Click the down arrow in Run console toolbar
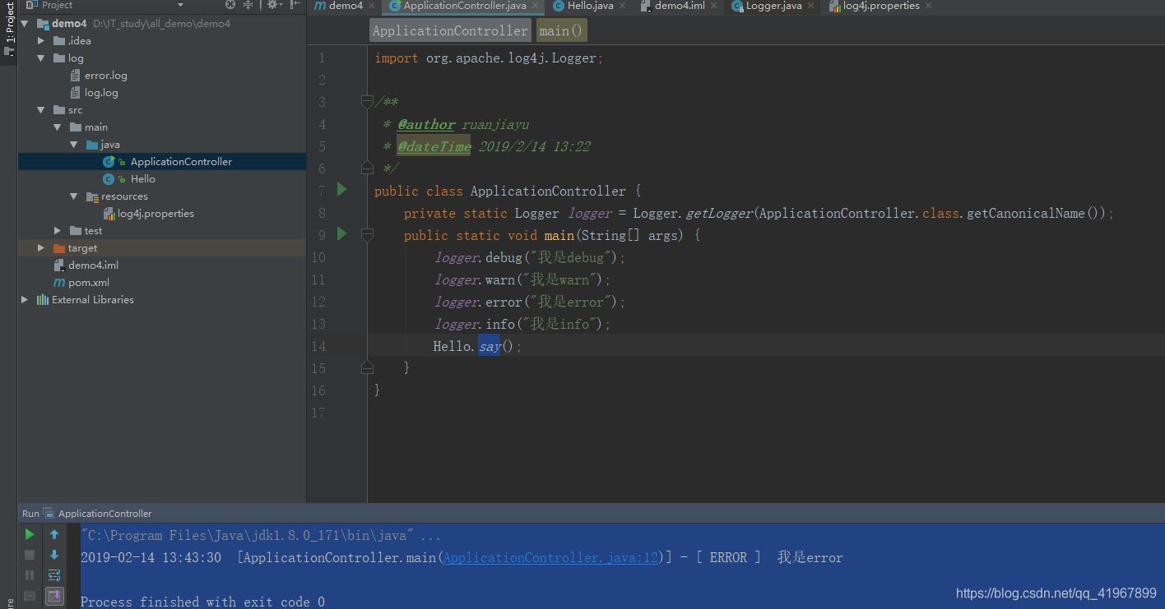This screenshot has width=1165, height=609. (x=54, y=555)
